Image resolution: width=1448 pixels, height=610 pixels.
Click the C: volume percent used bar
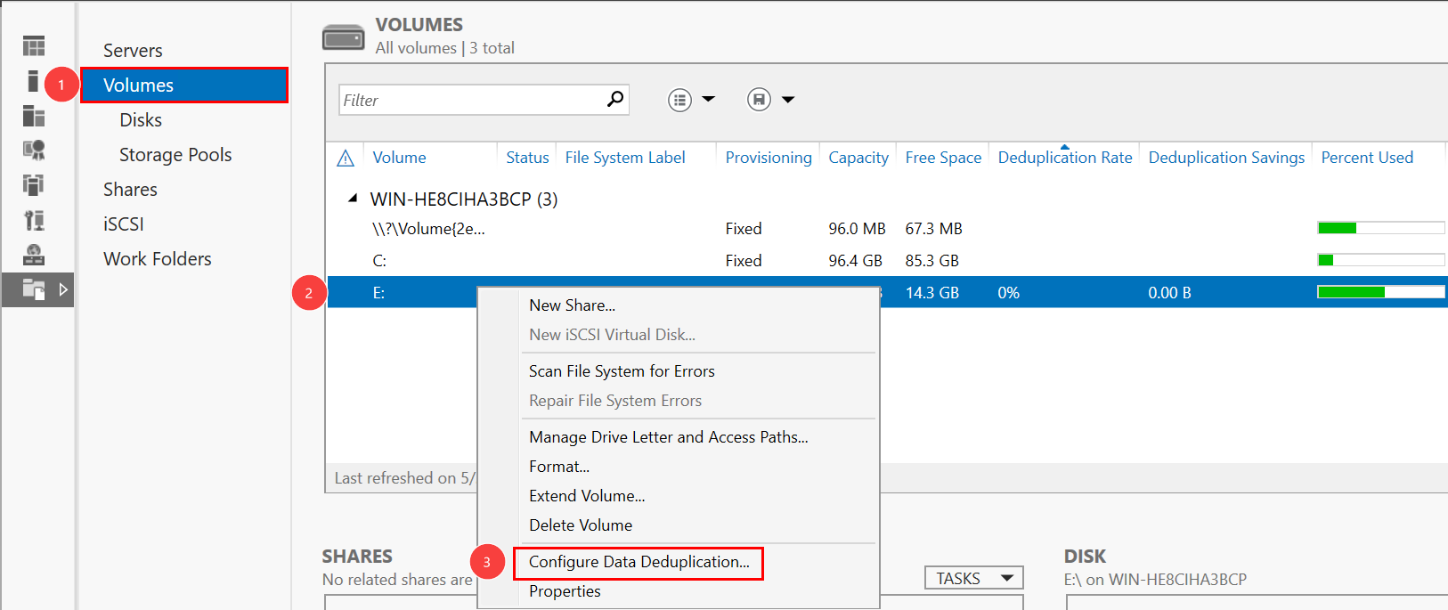1380,260
